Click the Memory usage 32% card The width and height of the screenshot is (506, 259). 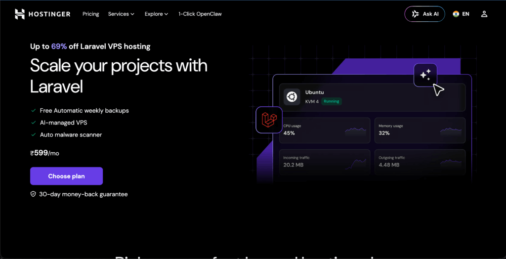[x=420, y=130]
